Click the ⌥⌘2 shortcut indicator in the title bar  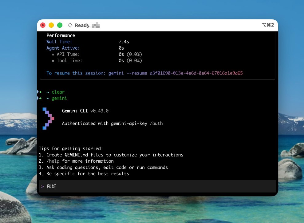268,25
